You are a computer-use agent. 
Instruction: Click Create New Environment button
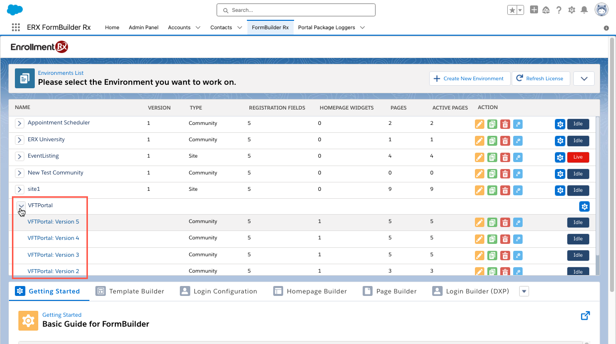[x=469, y=78]
